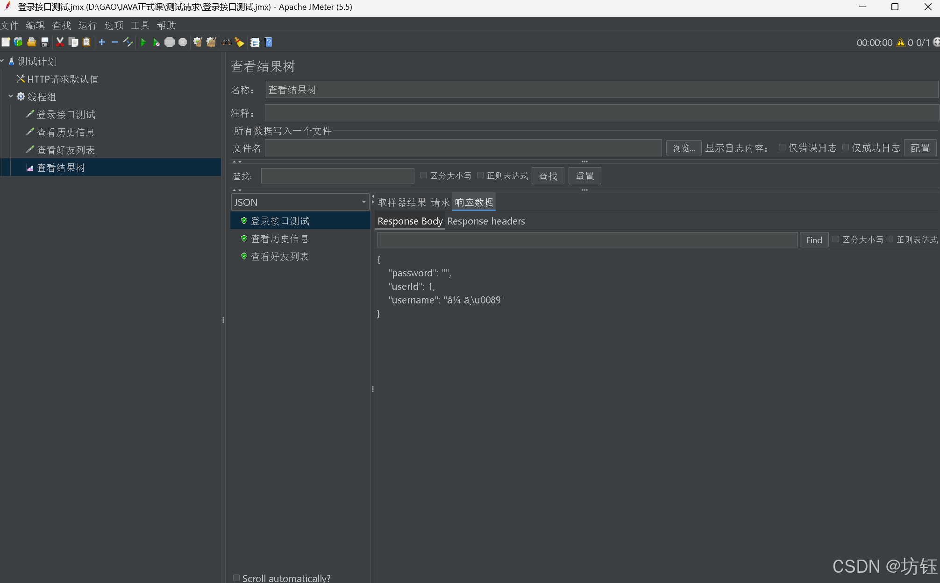
Task: Open the 选项 menu
Action: [114, 25]
